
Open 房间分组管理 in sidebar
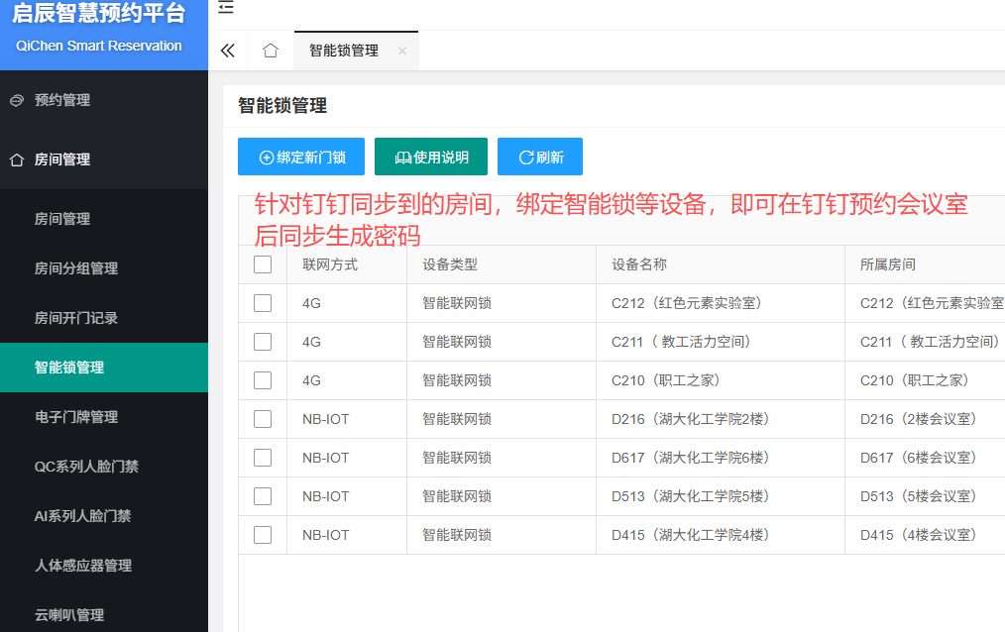[x=104, y=268]
